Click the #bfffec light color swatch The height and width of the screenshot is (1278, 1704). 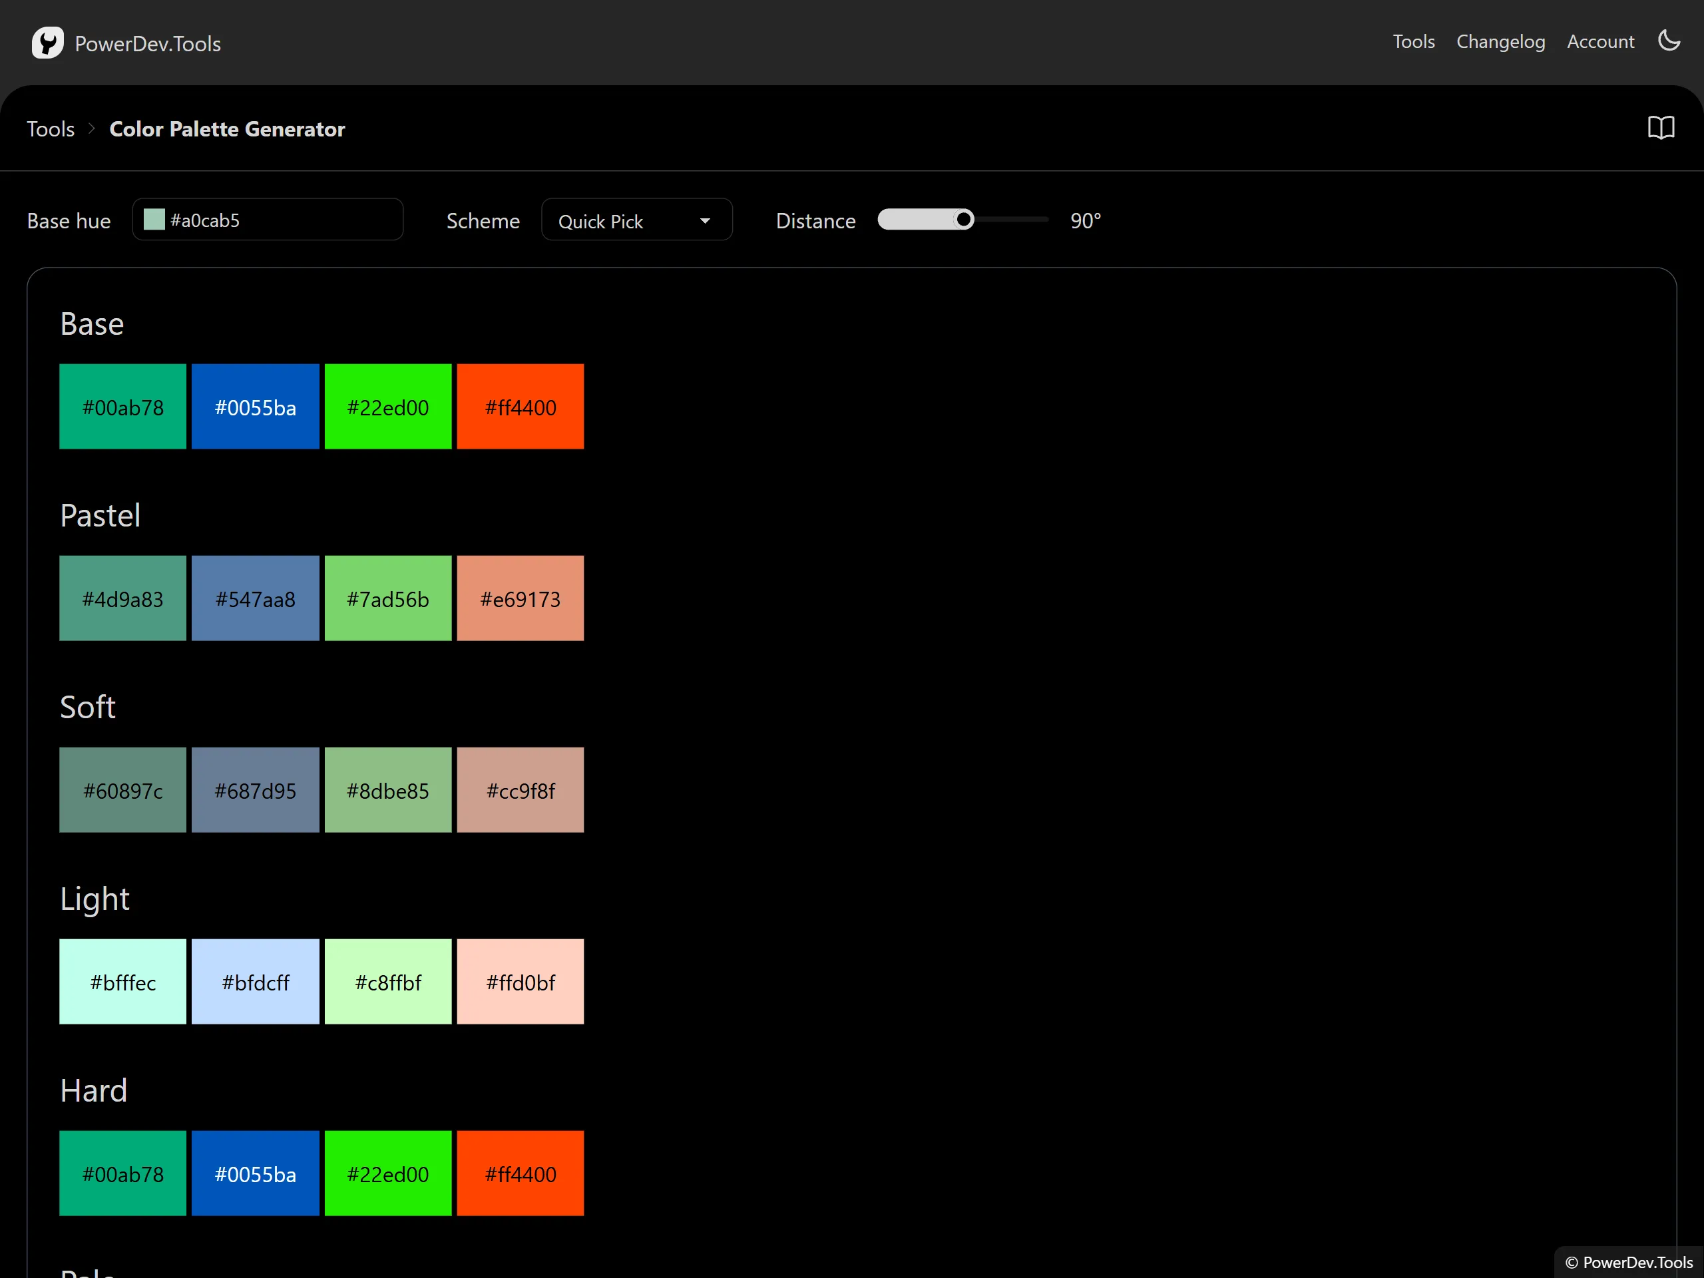pos(123,981)
